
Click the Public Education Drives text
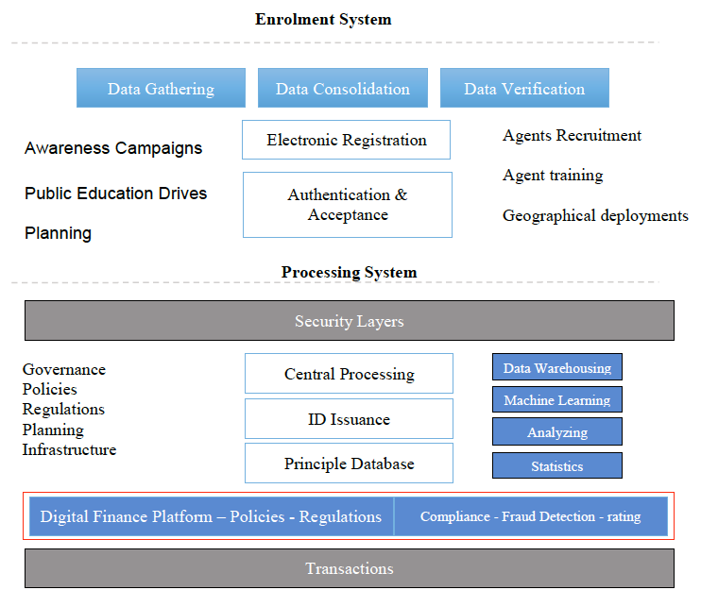pyautogui.click(x=116, y=194)
